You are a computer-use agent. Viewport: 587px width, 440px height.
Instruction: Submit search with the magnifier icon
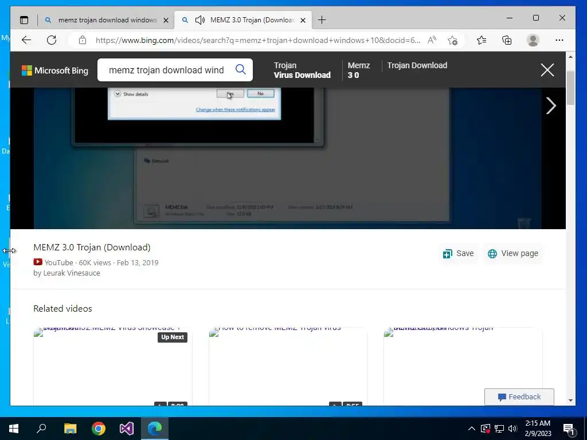241,69
